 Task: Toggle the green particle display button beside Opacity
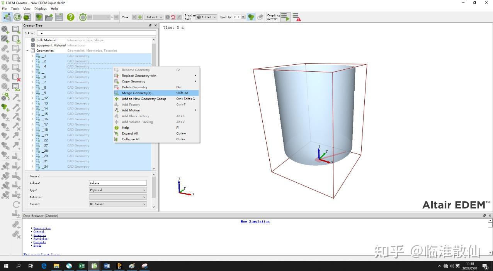pos(251,17)
